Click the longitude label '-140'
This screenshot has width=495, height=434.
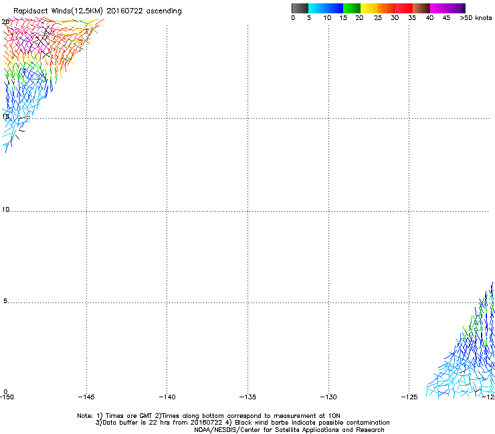[x=167, y=397]
